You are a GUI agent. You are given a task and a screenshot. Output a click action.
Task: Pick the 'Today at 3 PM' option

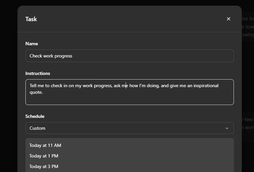(x=44, y=166)
